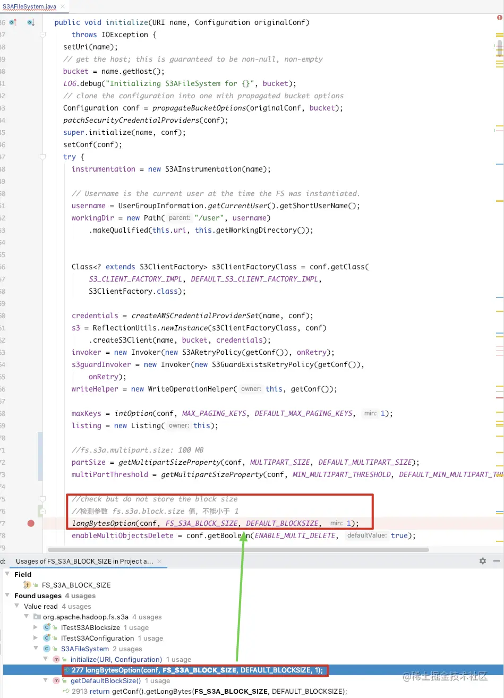504x698 pixels.
Task: Collapse the getDefaultBlockSize() node
Action: [46, 680]
